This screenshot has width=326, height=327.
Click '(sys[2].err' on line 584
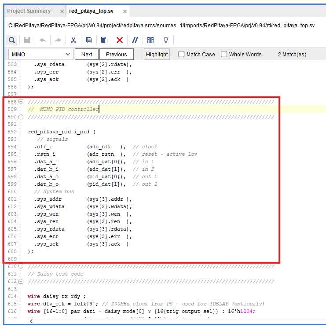coord(103,72)
